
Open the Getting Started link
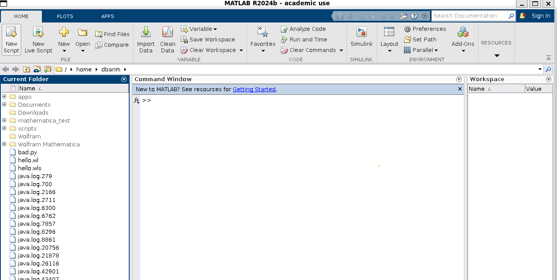coord(254,89)
